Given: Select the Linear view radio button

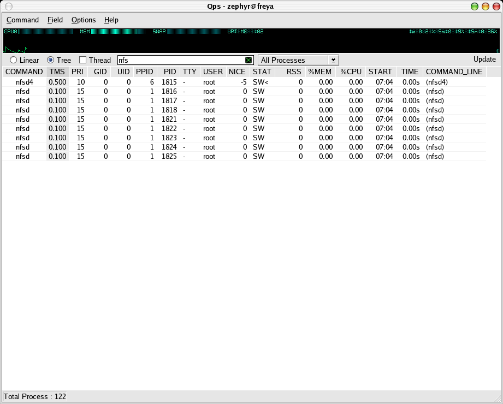Looking at the screenshot, I should click(13, 60).
